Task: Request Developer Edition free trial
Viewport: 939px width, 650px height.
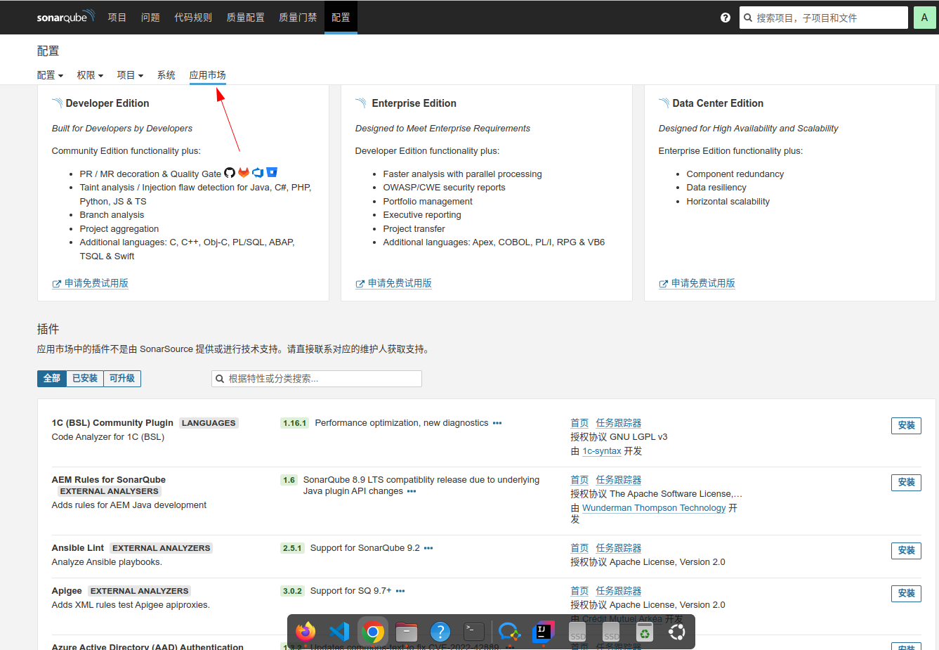Action: [90, 283]
